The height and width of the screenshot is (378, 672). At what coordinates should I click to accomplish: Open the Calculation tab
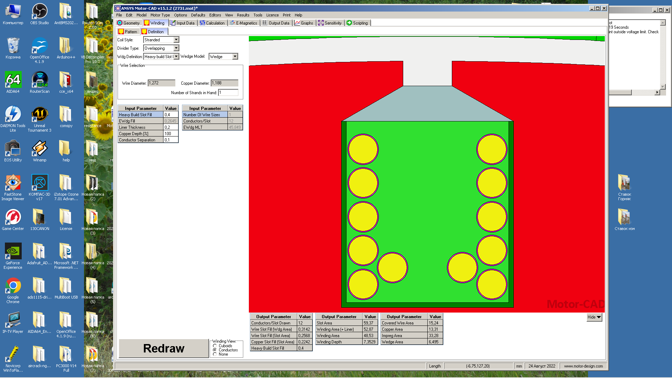212,23
